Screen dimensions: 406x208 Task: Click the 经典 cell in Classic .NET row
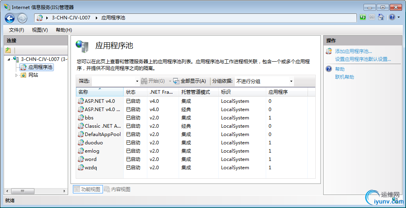click(186, 126)
